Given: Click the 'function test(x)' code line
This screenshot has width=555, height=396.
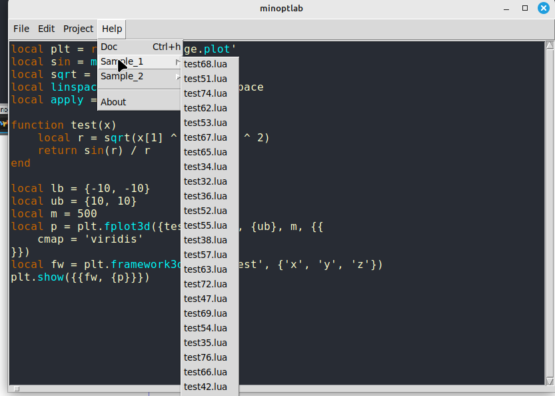Looking at the screenshot, I should pos(64,125).
